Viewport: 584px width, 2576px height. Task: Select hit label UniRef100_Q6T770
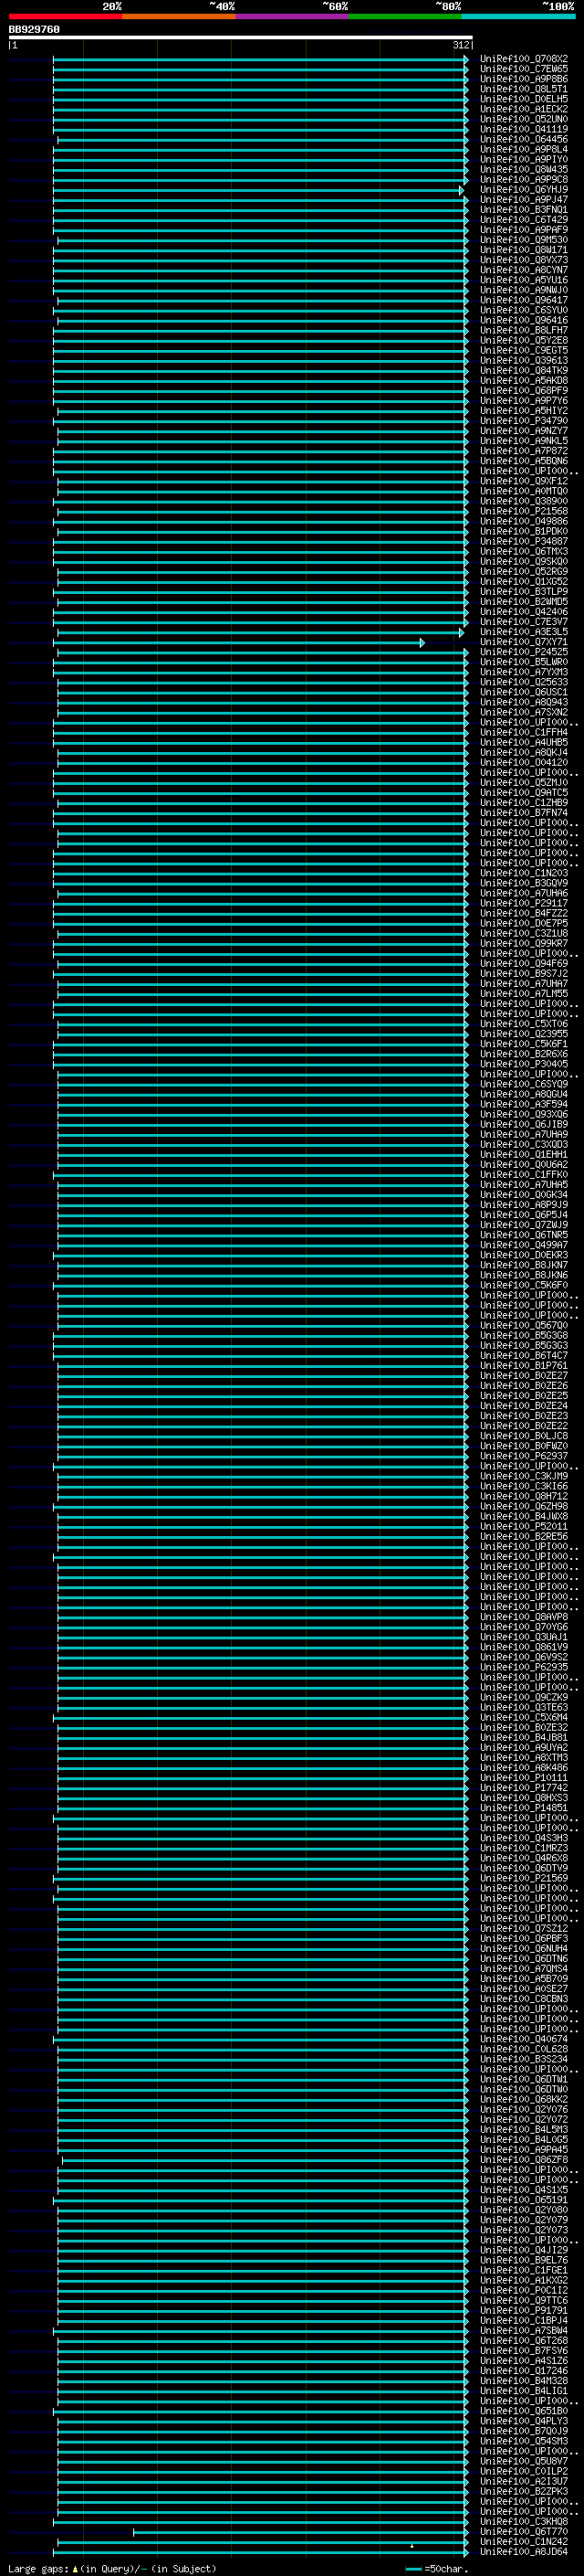pos(524,2531)
